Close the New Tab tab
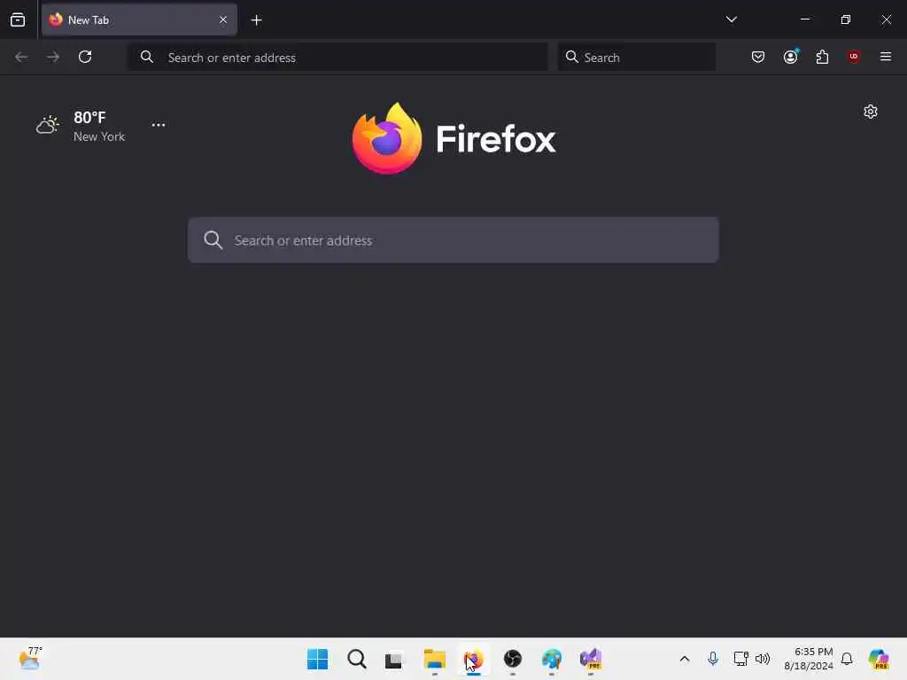 tap(222, 20)
